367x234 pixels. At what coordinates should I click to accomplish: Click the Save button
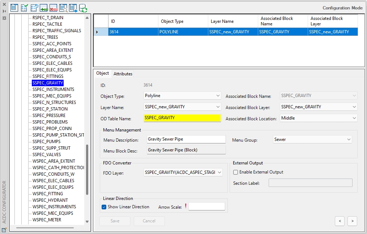[115, 221]
